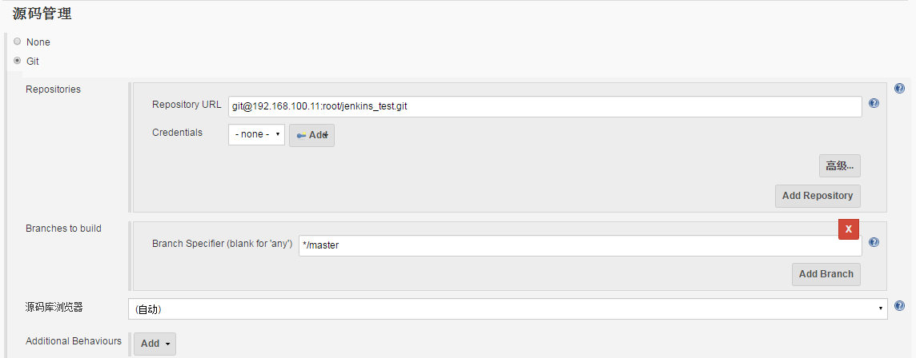Screen dimensions: 916x358
Task: Open help icon beside Branch Specifier field
Action: 874,243
